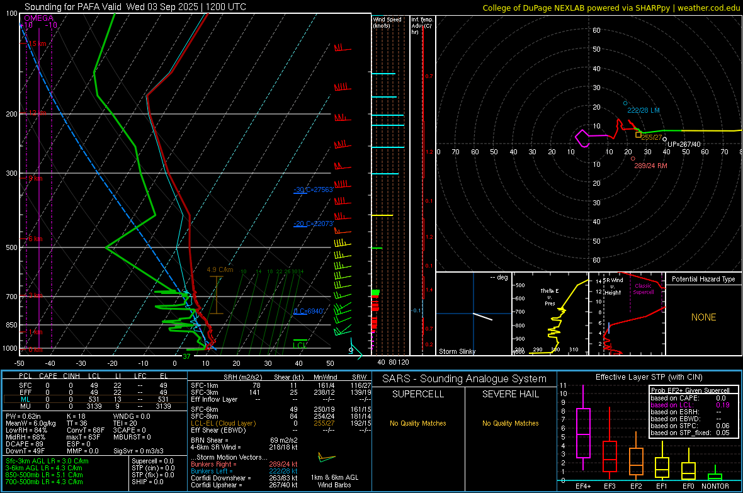Image resolution: width=743 pixels, height=493 pixels.
Task: Click the 9 km height marker
Action: (x=35, y=179)
